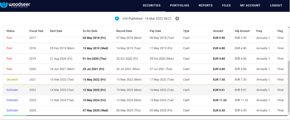This screenshot has height=120, width=290.
Task: Open the Reports menu
Action: [206, 5]
